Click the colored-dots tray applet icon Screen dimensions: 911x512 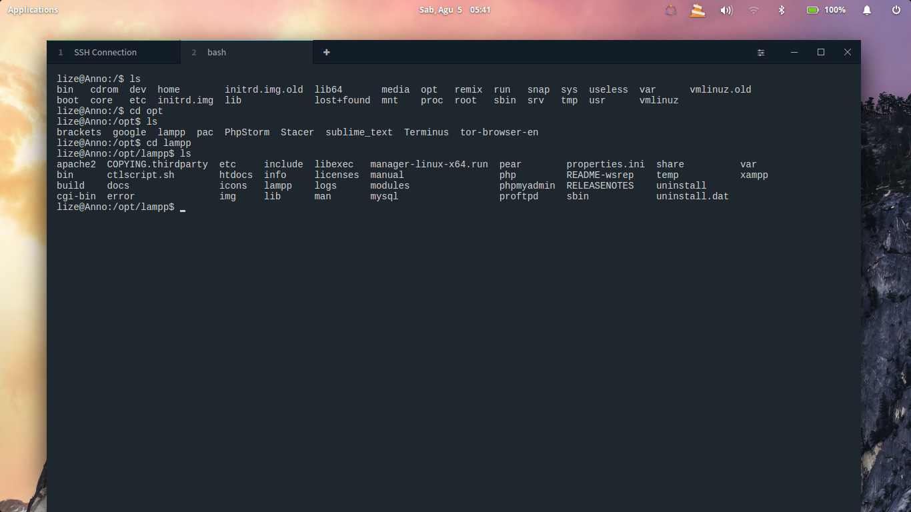tap(671, 10)
